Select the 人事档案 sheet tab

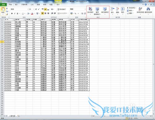click(x=12, y=116)
